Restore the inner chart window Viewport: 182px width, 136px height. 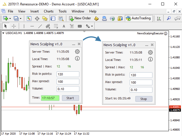pyautogui.click(x=174, y=11)
